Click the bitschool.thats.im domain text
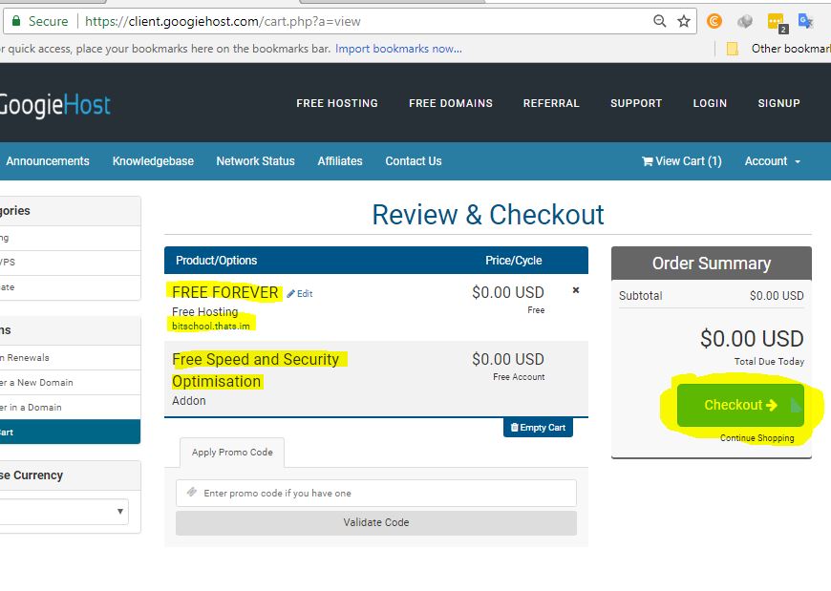 coord(211,327)
